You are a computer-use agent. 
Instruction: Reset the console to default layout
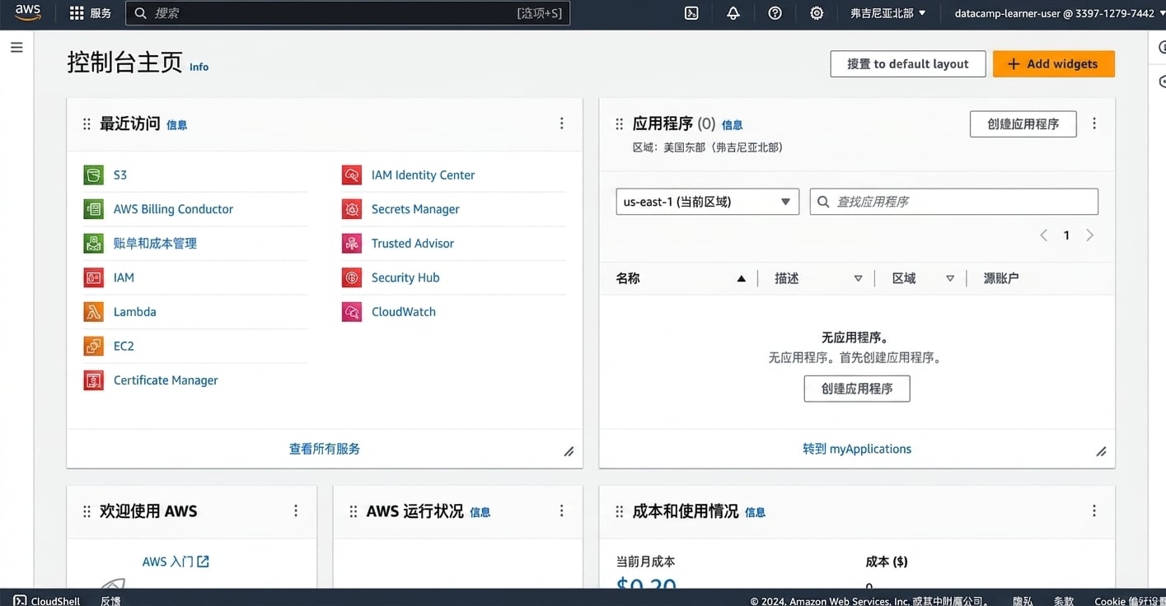[908, 64]
